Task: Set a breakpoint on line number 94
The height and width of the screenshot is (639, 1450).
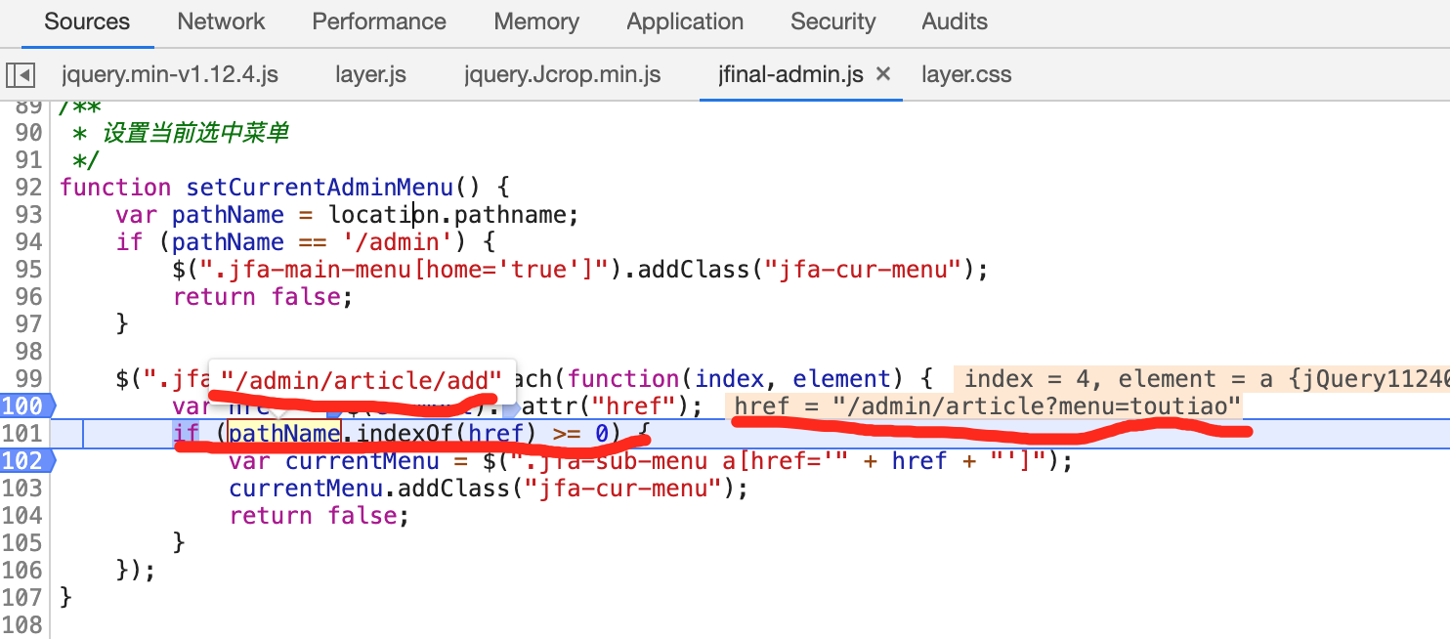Action: click(29, 241)
